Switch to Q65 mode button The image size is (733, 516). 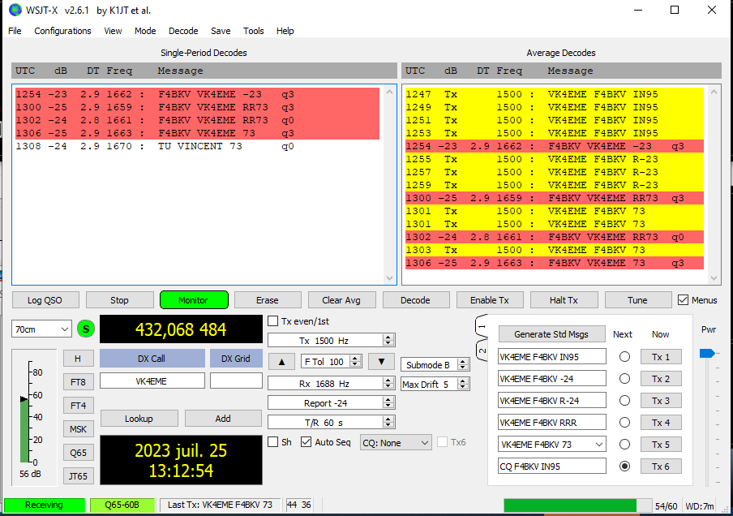(78, 453)
